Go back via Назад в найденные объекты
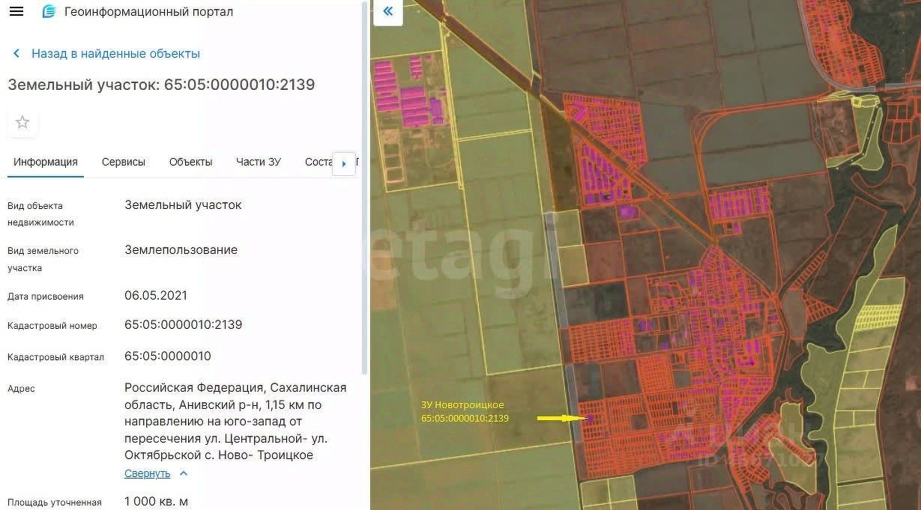The image size is (921, 510). point(115,54)
